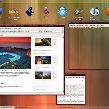Image resolution: width=109 pixels, height=109 pixels.
Task: Click the 12 photos count in Explore set
Action: (54, 58)
